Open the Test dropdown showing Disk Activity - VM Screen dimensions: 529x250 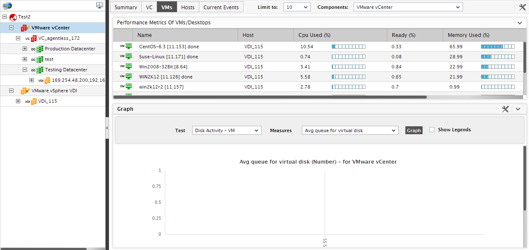tap(227, 130)
